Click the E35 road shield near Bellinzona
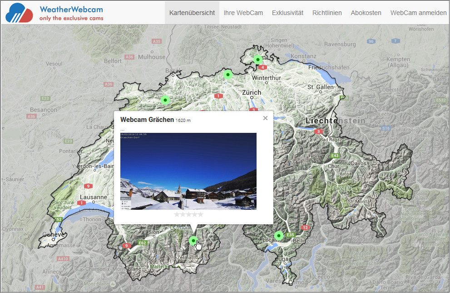Viewport: 450px width, 293px height. (x=291, y=235)
